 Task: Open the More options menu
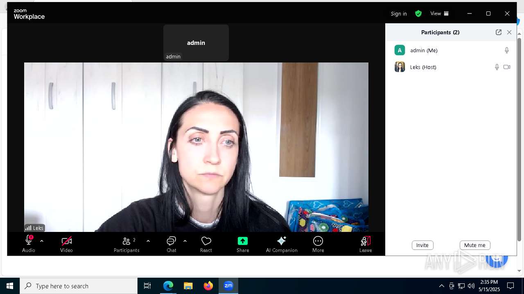[x=318, y=244]
